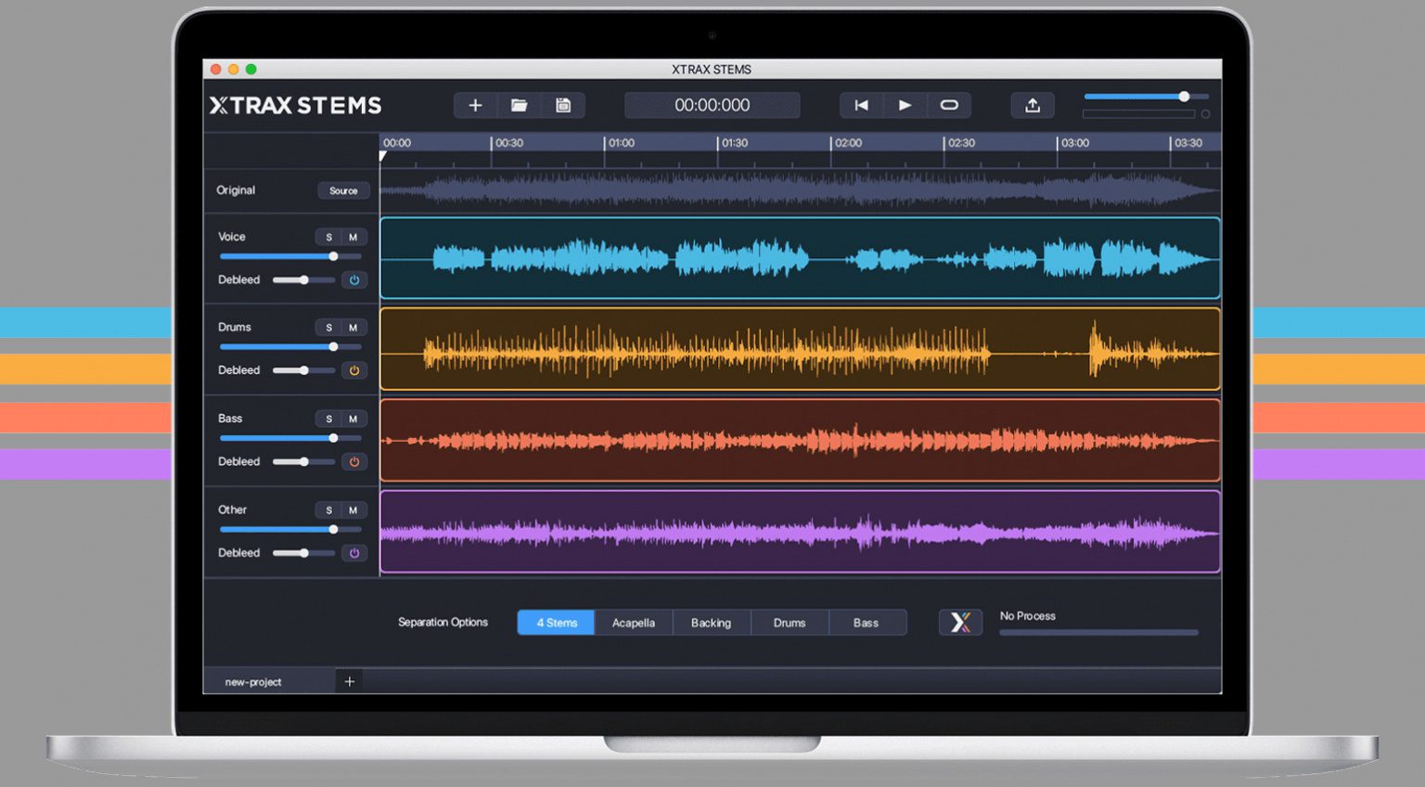Export stems using the upload icon
The image size is (1425, 787).
(x=1033, y=106)
